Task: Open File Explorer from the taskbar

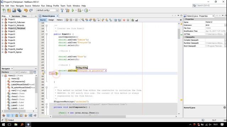Action: tap(16, 125)
